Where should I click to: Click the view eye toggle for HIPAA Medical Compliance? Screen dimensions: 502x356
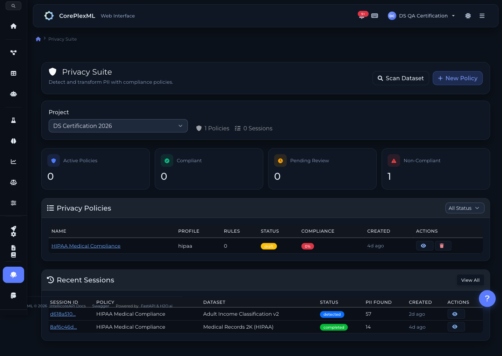point(424,246)
